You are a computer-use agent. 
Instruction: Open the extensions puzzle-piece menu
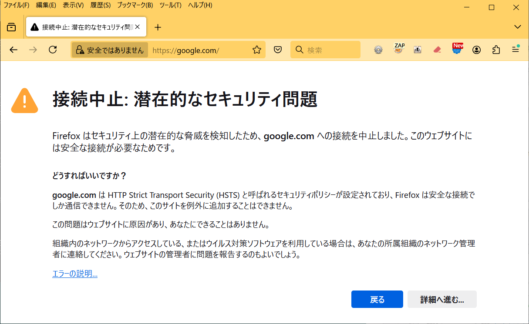496,50
